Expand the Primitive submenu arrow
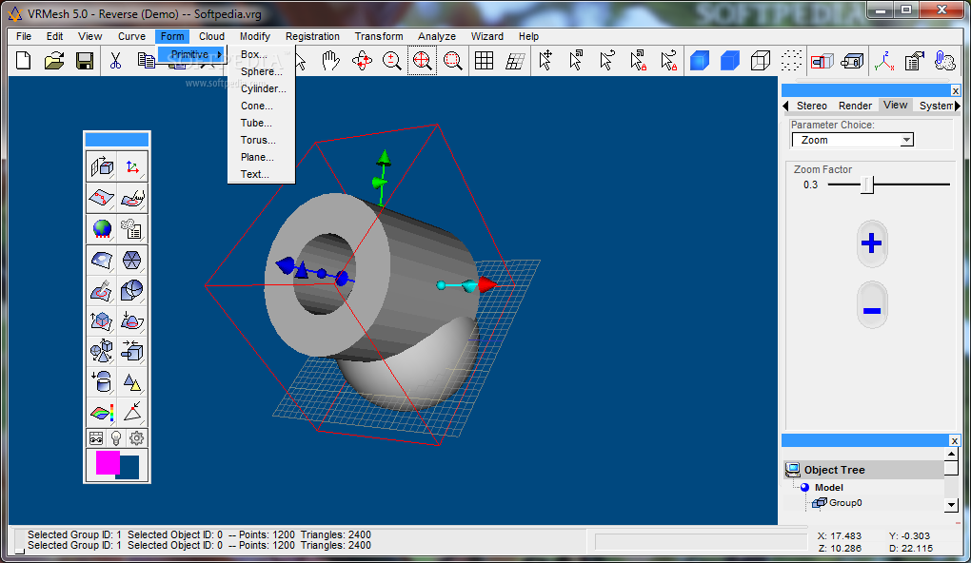Viewport: 971px width, 563px height. coord(219,54)
